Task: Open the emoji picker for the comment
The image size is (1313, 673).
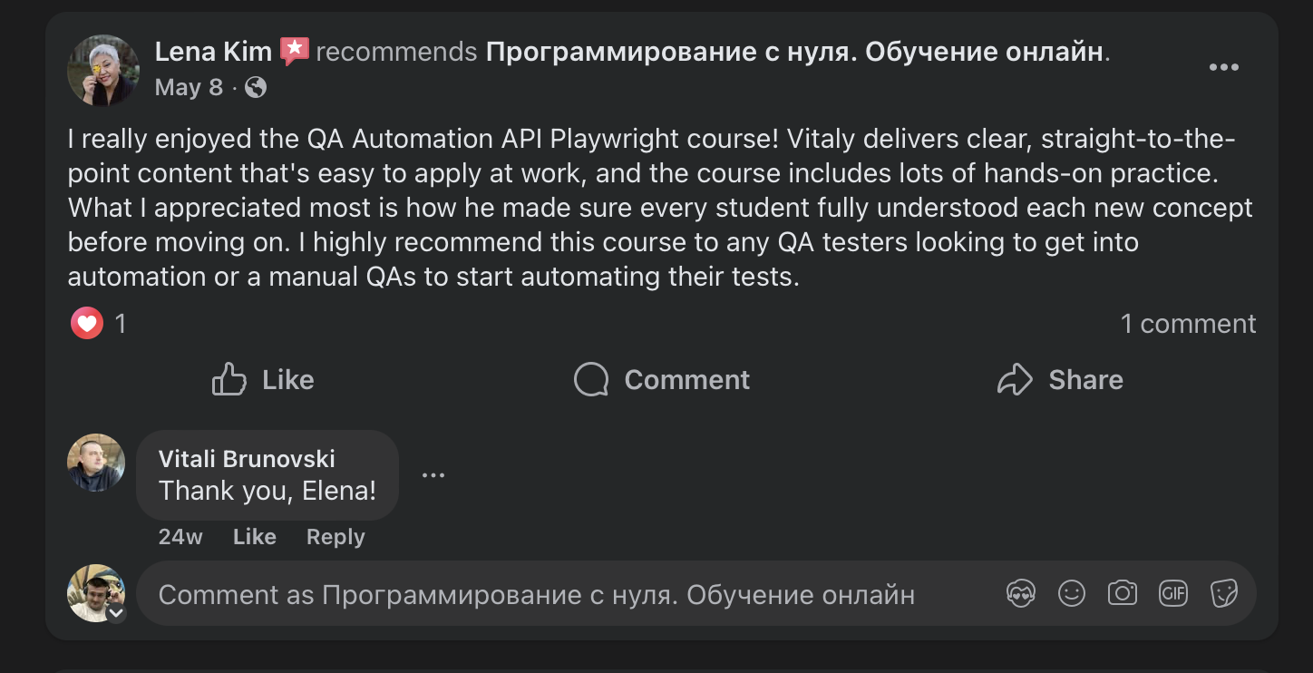Action: coord(1071,593)
